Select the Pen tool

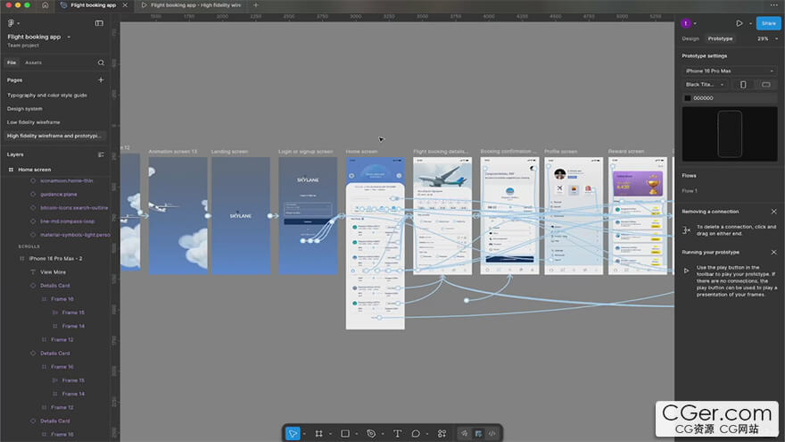click(x=371, y=433)
